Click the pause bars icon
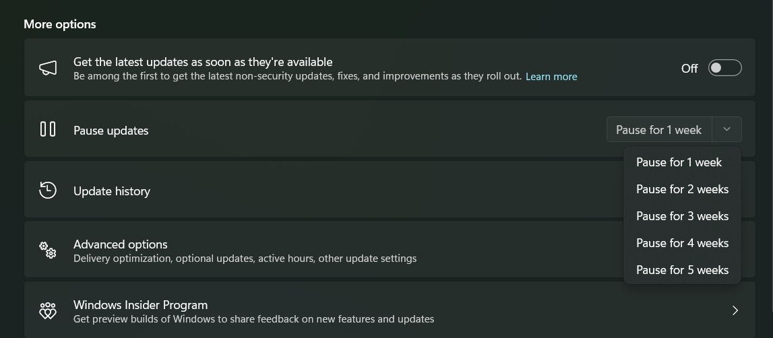The image size is (773, 338). click(x=48, y=129)
